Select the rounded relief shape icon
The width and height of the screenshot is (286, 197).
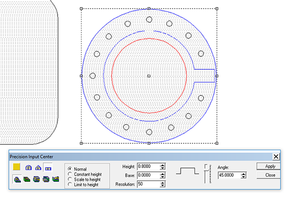tap(29, 168)
